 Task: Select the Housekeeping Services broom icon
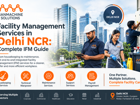[x=4, y=76]
